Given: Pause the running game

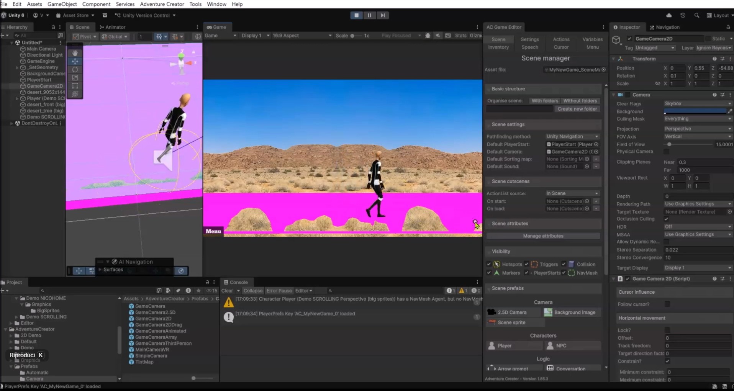Looking at the screenshot, I should pos(369,15).
